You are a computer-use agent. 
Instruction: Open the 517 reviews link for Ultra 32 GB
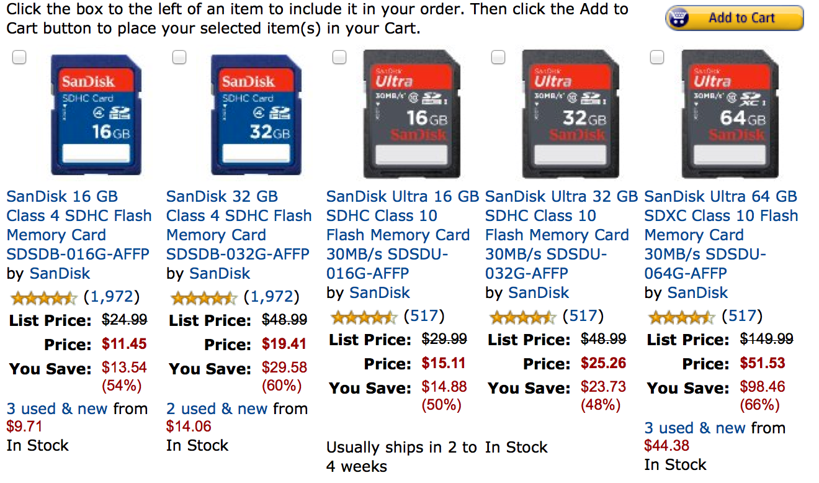click(583, 316)
